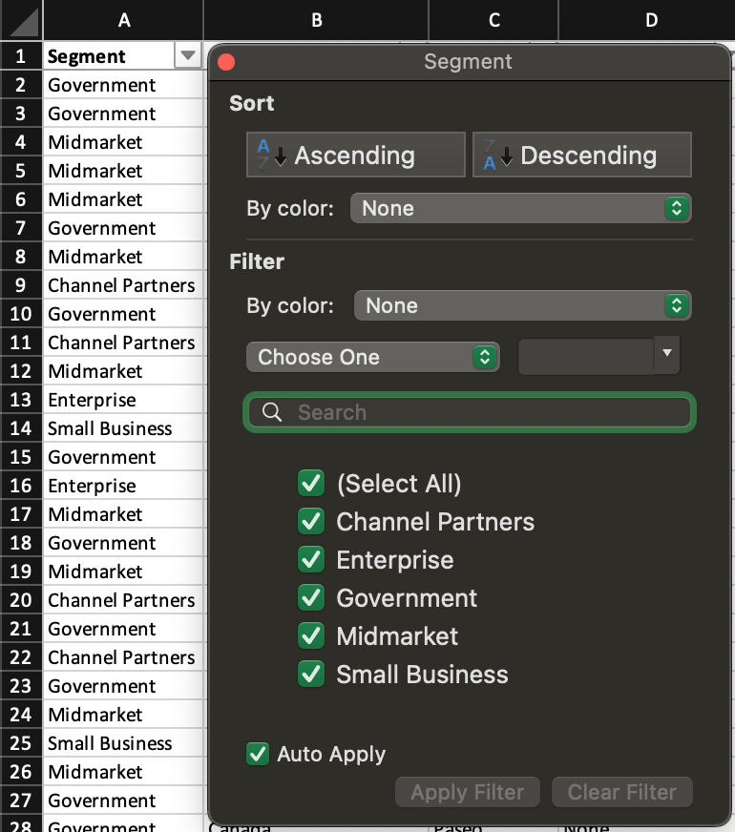Uncheck Government filter option
The image size is (735, 832).
(x=311, y=598)
